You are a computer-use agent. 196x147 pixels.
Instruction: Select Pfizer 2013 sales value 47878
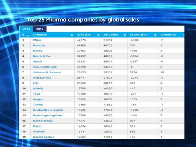(x=81, y=40)
